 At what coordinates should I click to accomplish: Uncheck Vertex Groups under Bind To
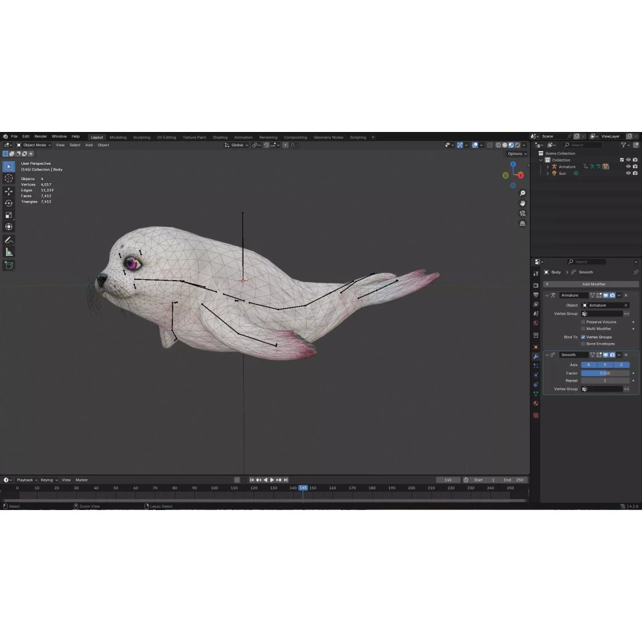click(x=583, y=338)
